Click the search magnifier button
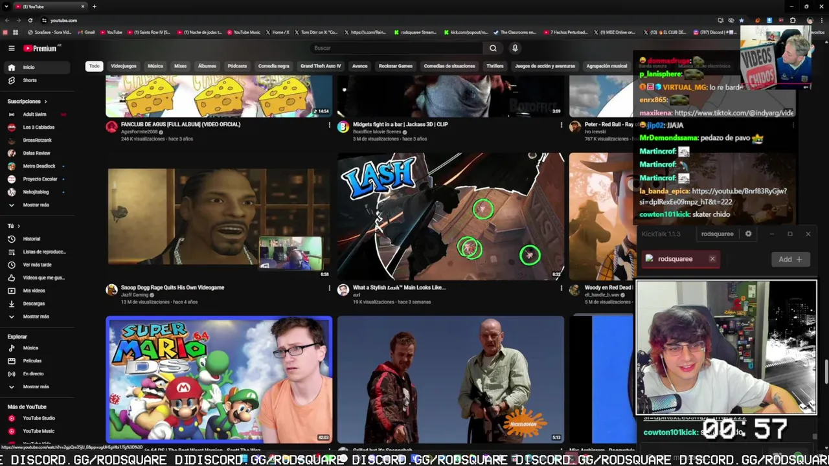 click(x=493, y=48)
